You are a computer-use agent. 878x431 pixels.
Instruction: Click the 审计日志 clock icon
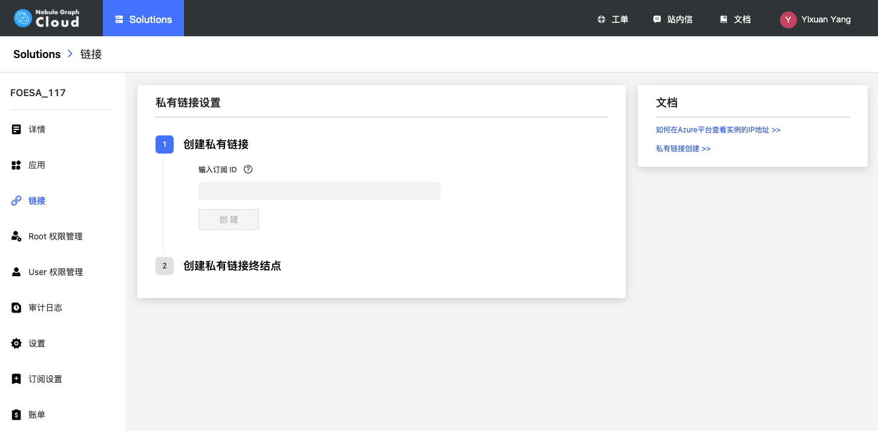16,308
